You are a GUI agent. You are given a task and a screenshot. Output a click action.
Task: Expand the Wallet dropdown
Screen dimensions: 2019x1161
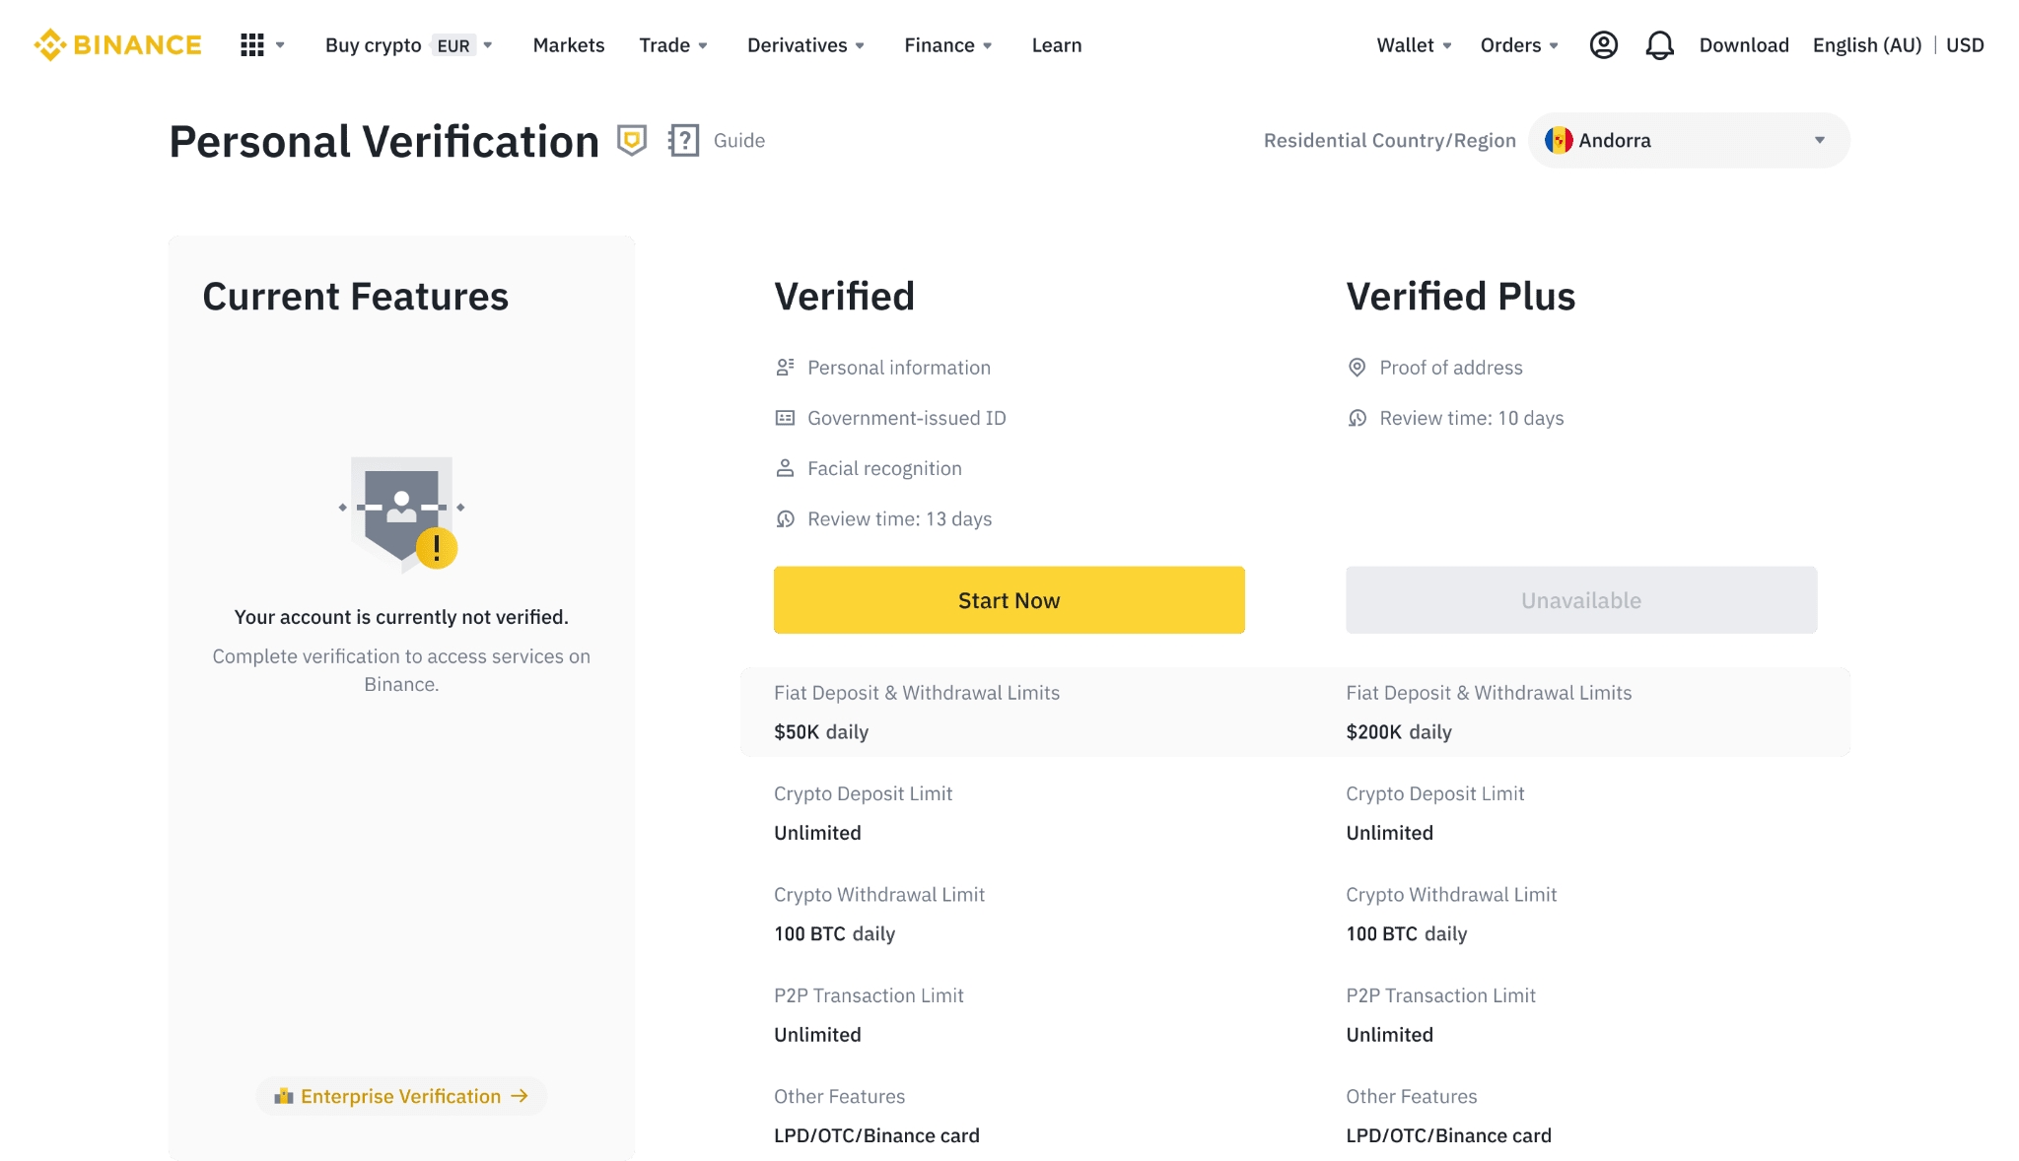(1414, 45)
